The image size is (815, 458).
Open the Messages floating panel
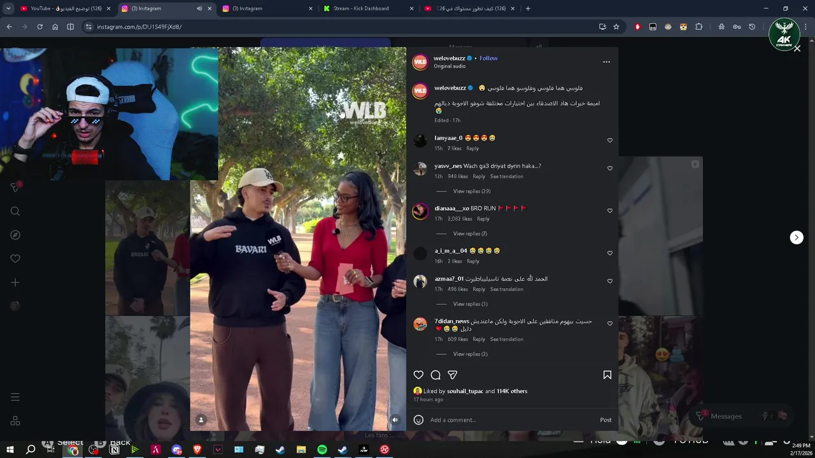click(742, 416)
